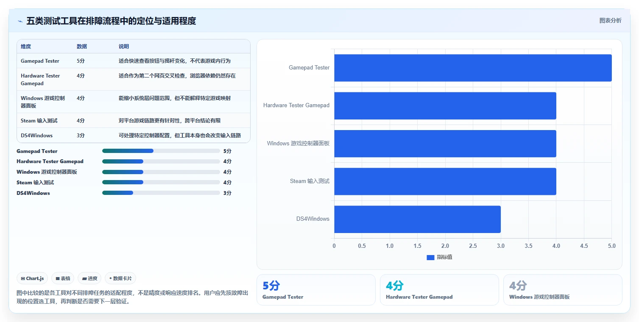Click the DS4Windows progress bar
The image size is (639, 322).
pyautogui.click(x=161, y=193)
